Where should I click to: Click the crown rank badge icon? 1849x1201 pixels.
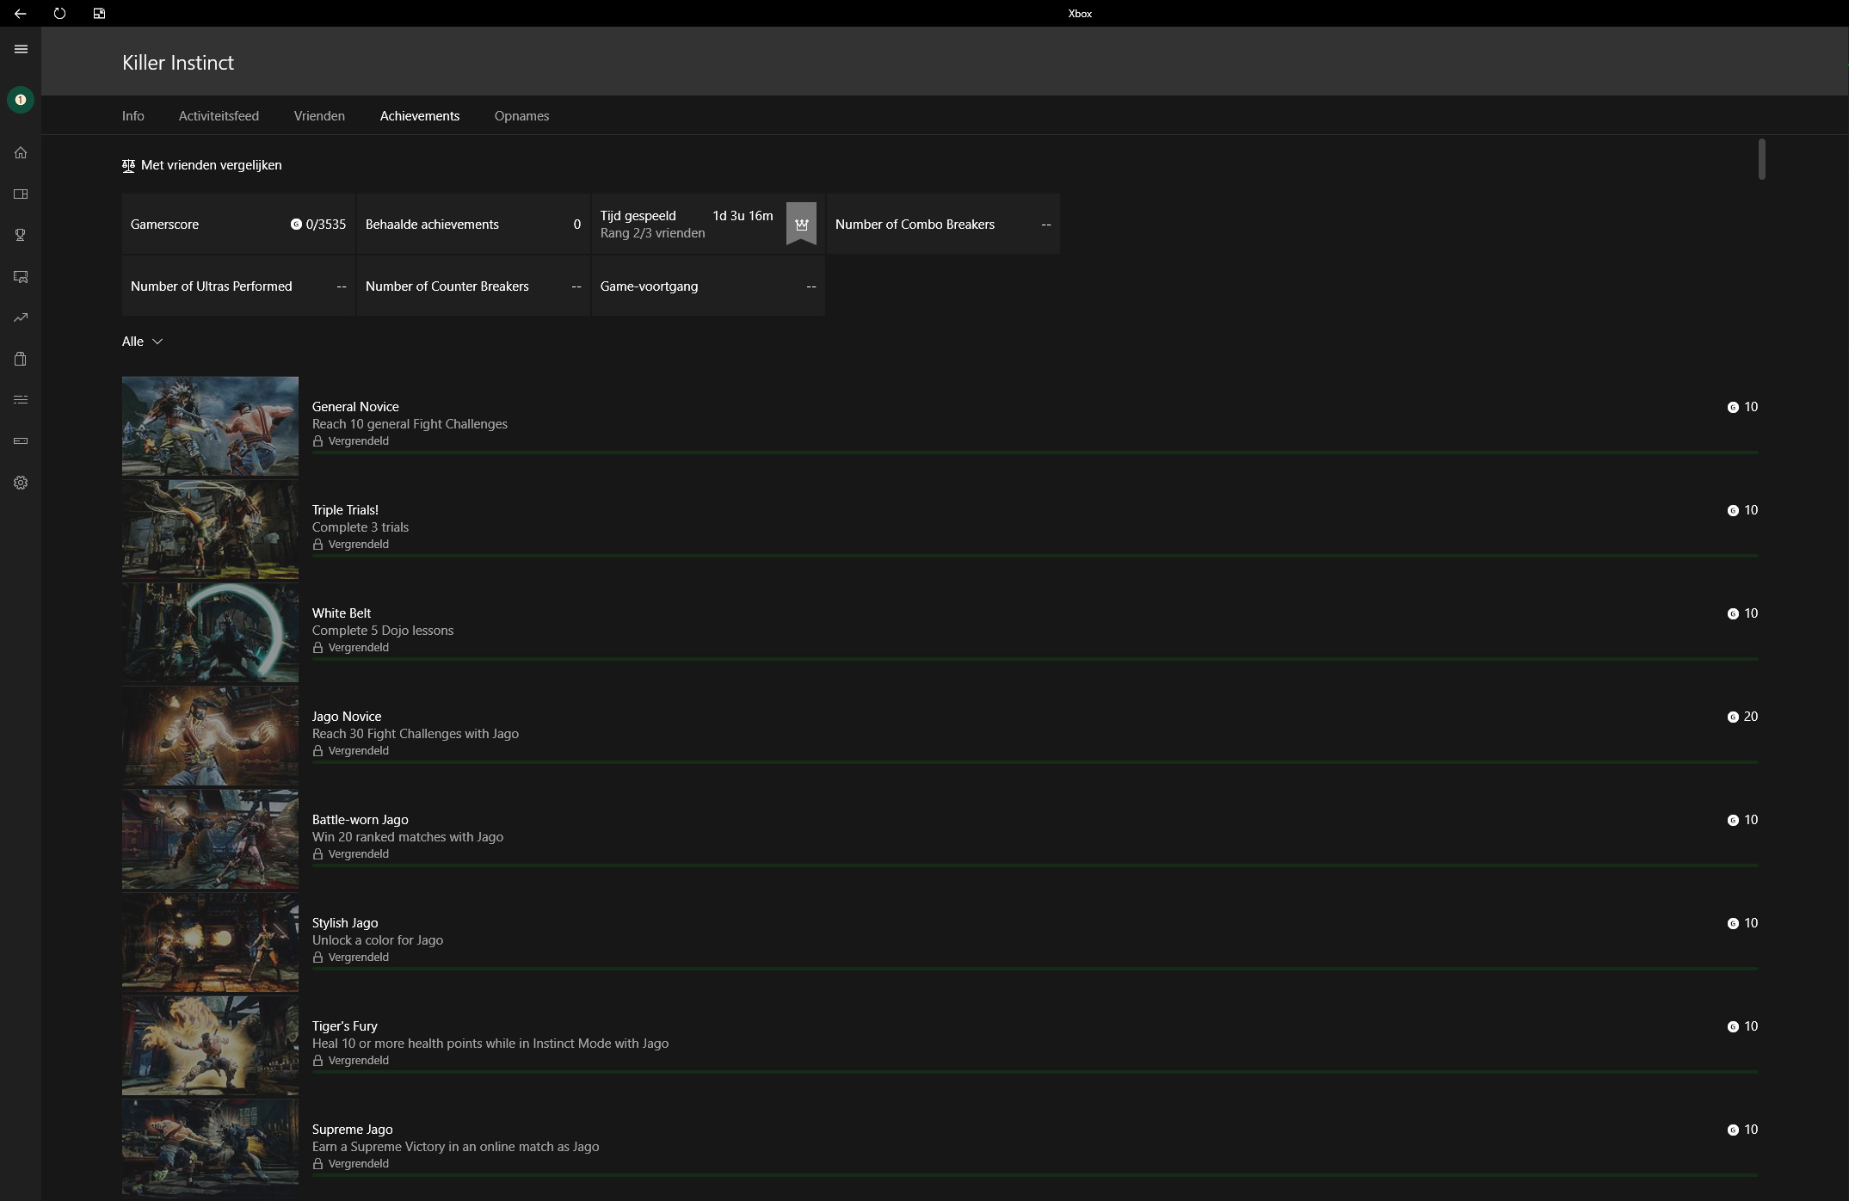click(x=801, y=224)
